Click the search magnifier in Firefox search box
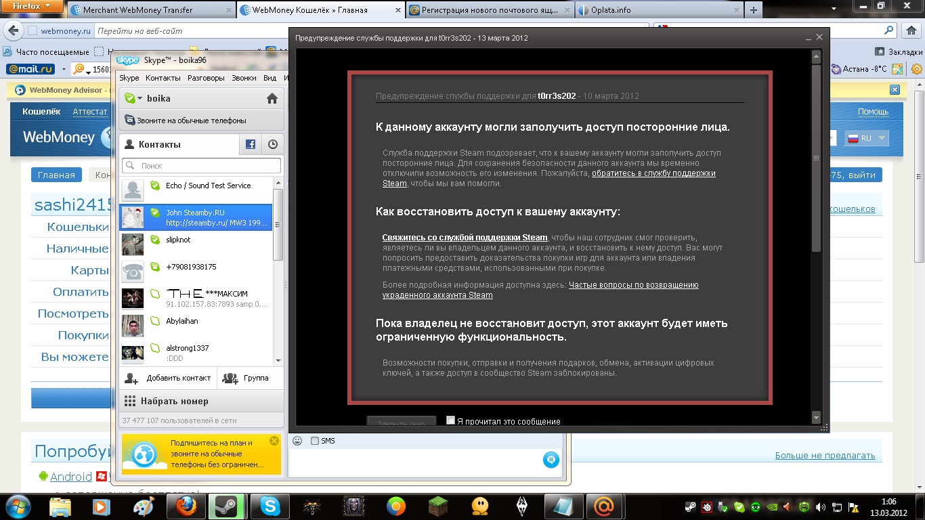This screenshot has width=925, height=520. click(890, 31)
